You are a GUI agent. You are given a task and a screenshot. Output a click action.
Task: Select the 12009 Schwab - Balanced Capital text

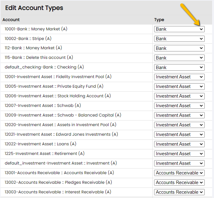click(63, 115)
